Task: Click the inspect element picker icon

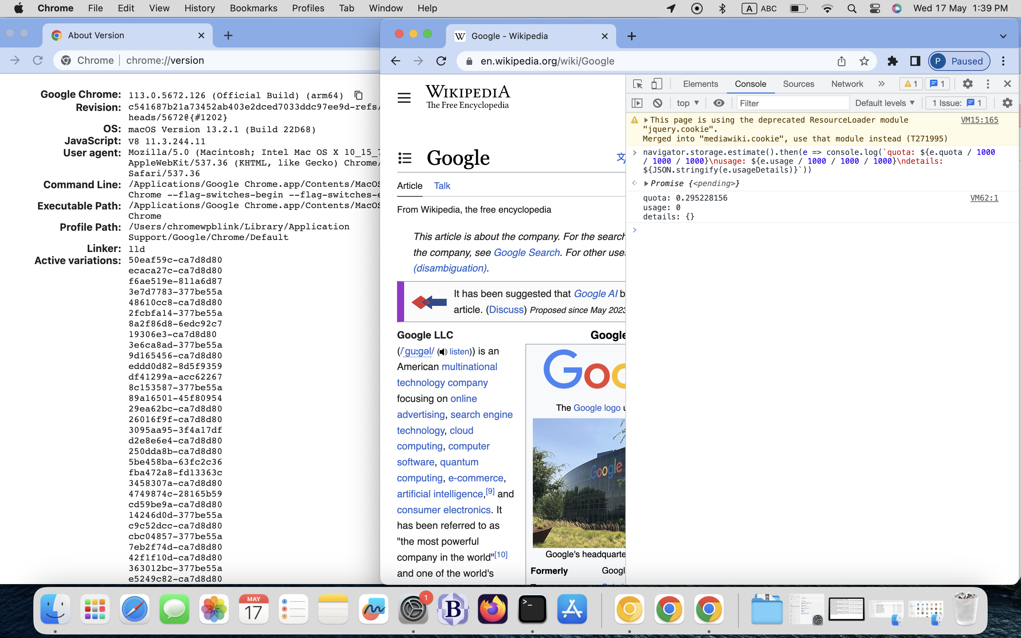Action: tap(637, 84)
